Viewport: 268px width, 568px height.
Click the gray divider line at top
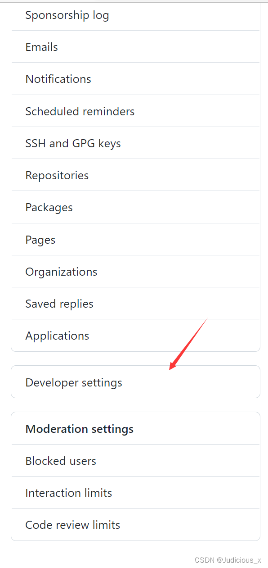(134, 2)
